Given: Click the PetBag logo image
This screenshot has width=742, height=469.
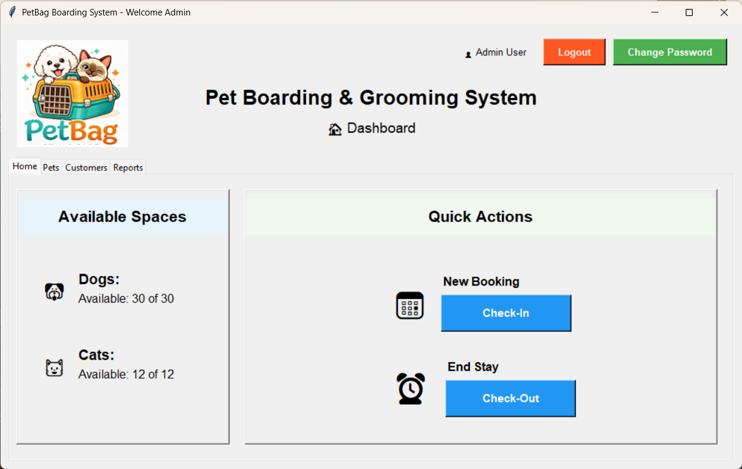Looking at the screenshot, I should click(x=72, y=93).
